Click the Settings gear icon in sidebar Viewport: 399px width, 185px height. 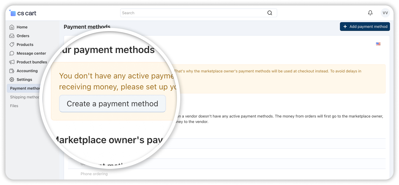point(12,80)
